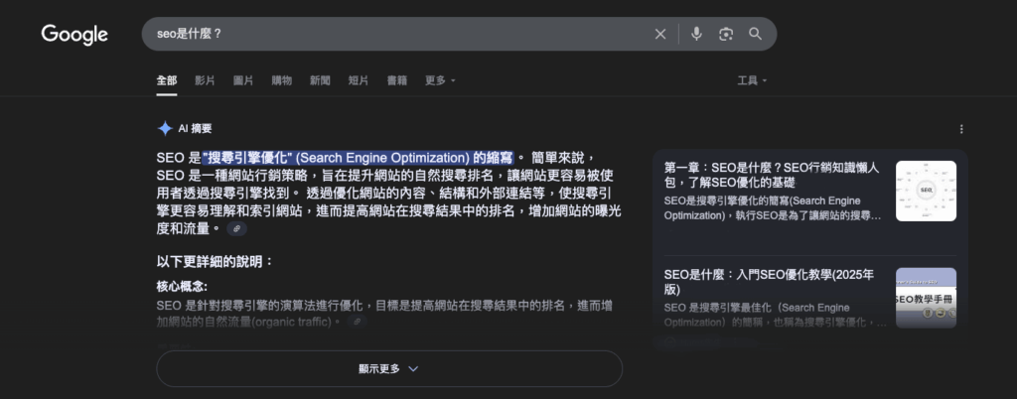Open AI overview three-dot options menu
Screen dimensions: 1017x399
pyautogui.click(x=961, y=129)
